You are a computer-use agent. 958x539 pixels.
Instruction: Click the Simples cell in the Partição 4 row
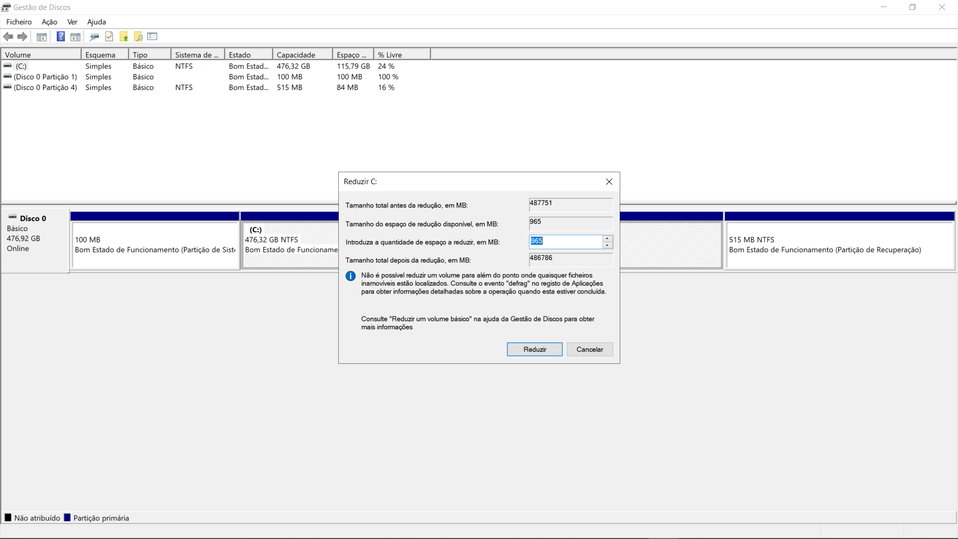[98, 87]
